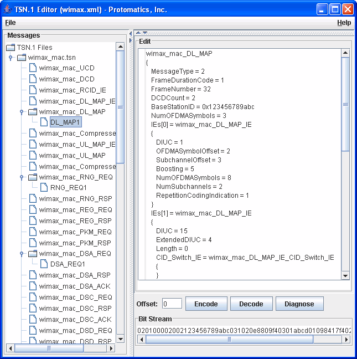Click the document icon beside wimax_mac_PKM_REQ

(33, 232)
